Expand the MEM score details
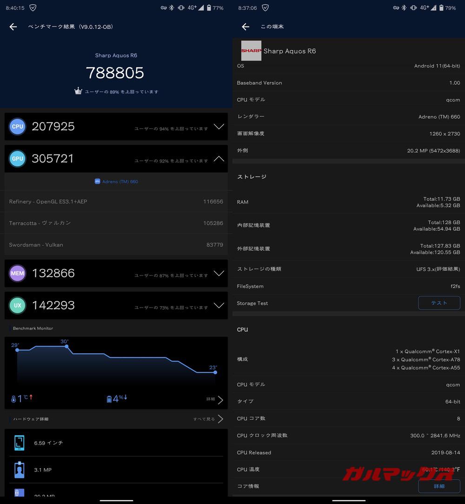Viewport: 465px width, 504px height. pos(219,275)
